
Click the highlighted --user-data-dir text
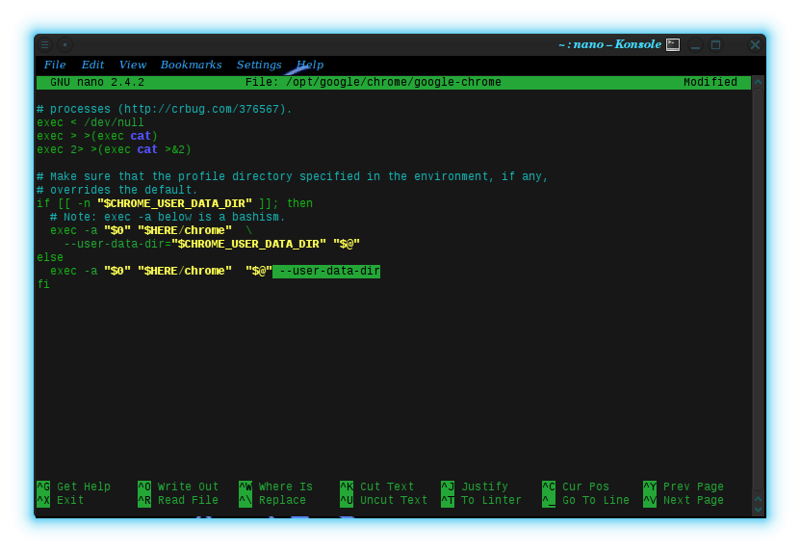click(x=326, y=271)
